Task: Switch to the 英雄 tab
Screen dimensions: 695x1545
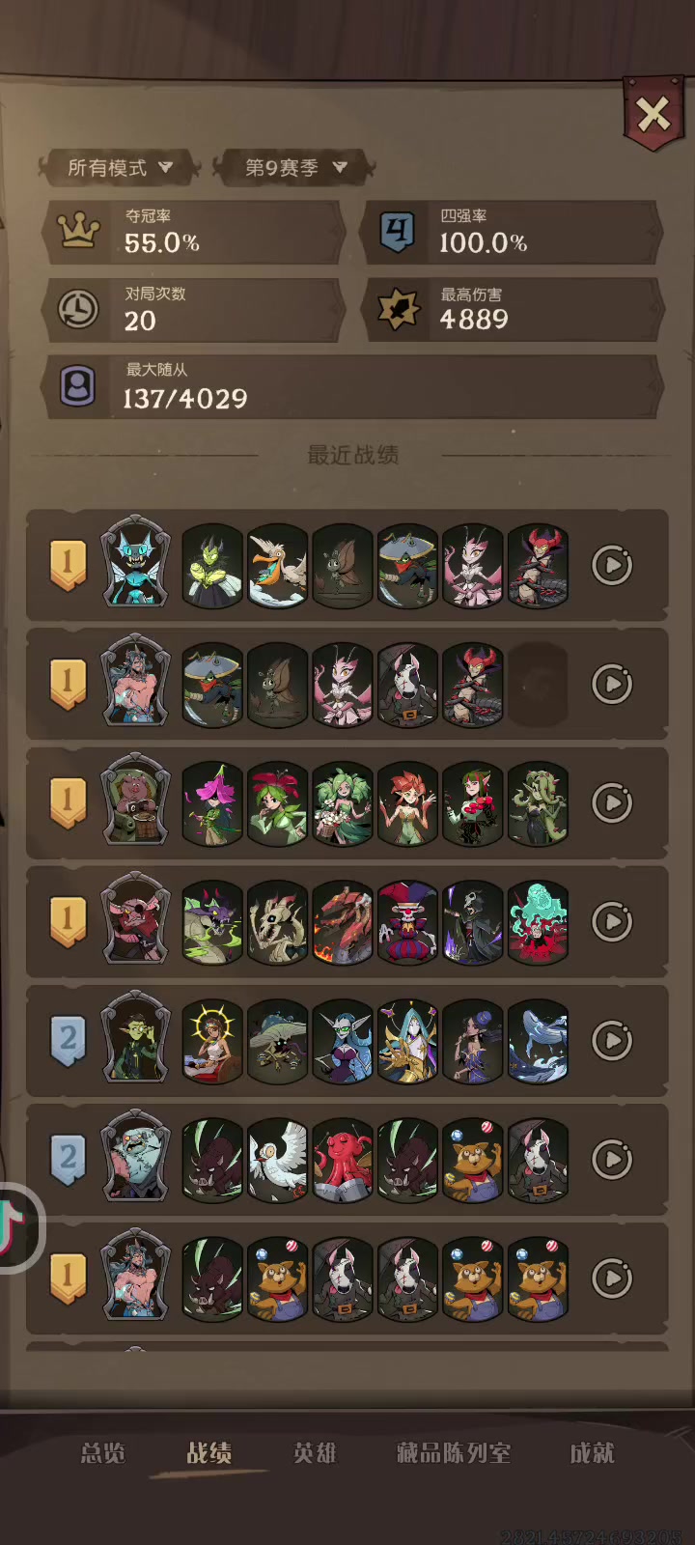Action: pyautogui.click(x=315, y=1453)
